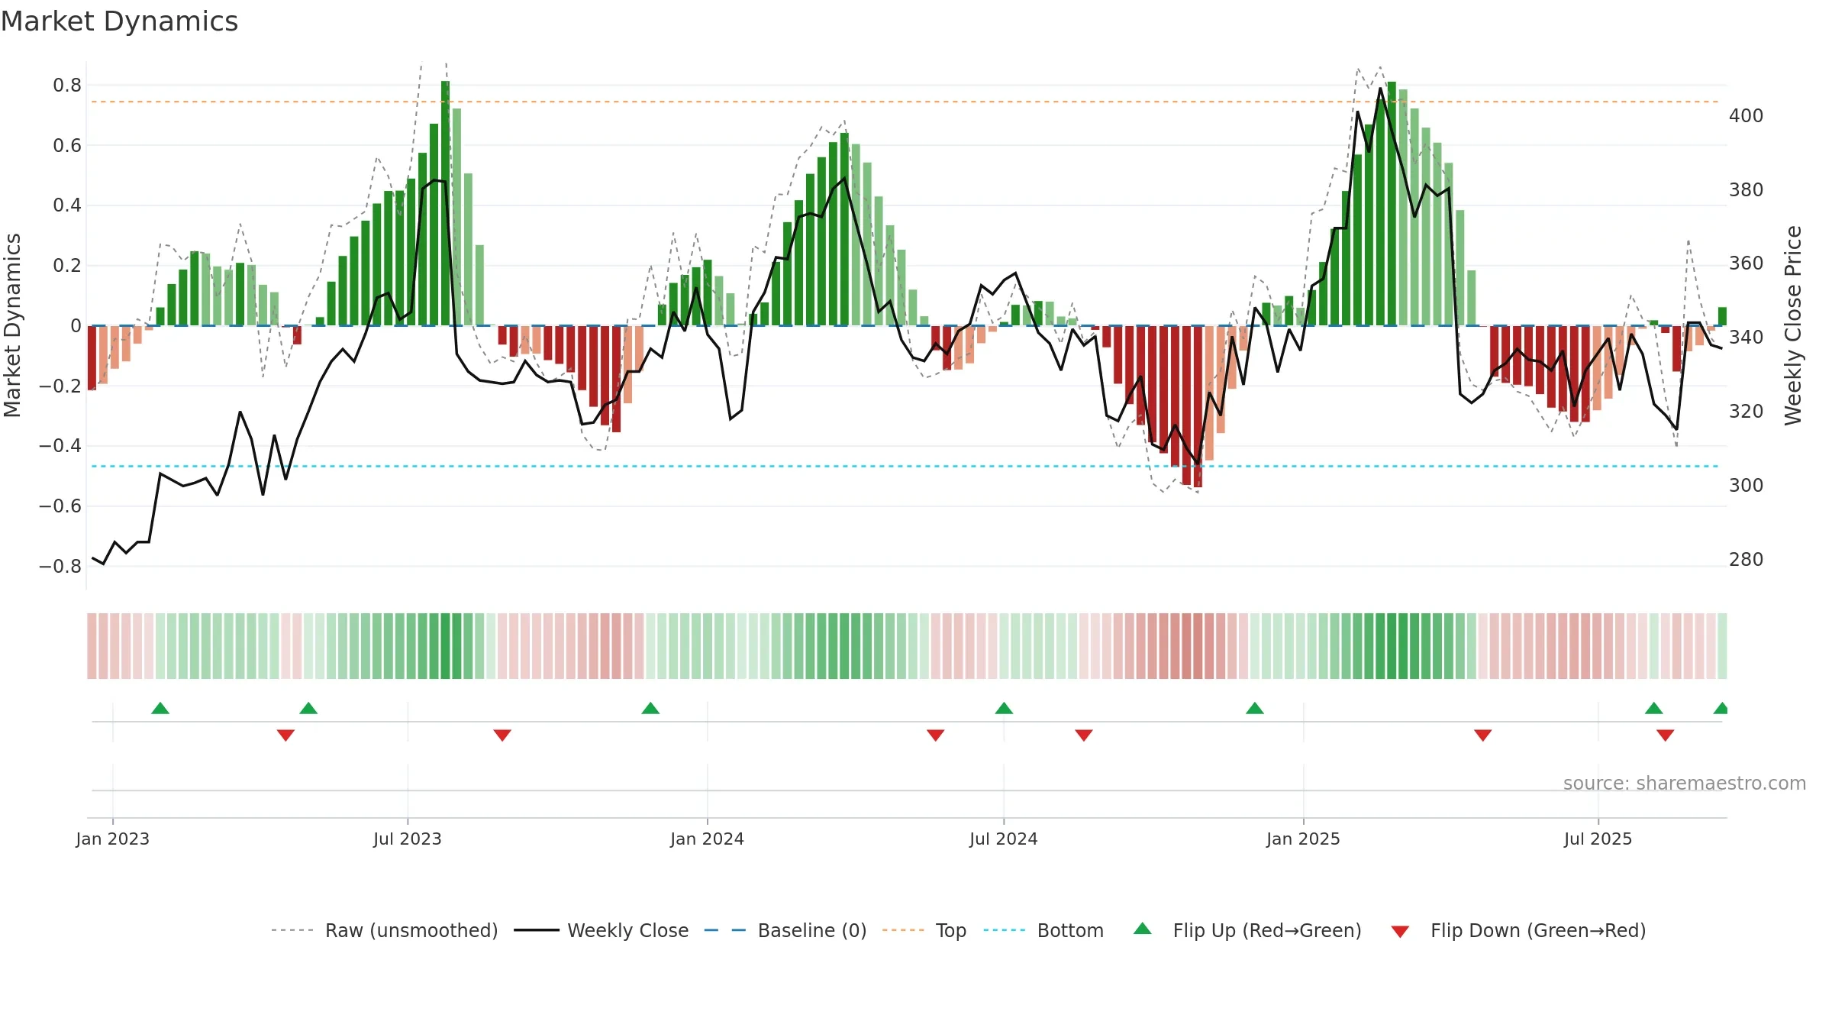
Task: Select the flip-up triangle at Jul 2024
Action: click(1004, 709)
